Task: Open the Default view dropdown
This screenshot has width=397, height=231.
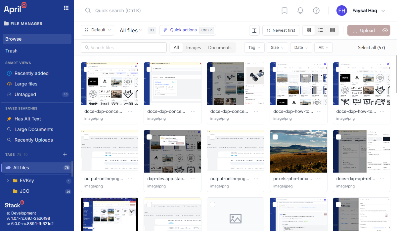Action: pos(97,30)
